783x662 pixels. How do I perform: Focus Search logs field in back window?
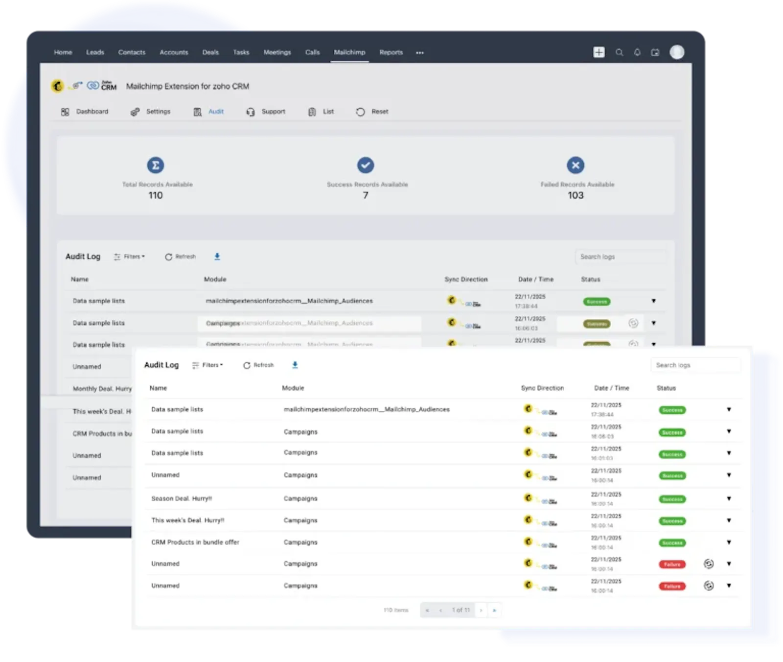[620, 257]
